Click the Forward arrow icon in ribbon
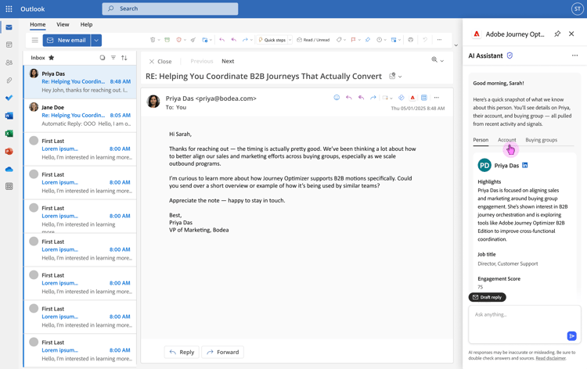The image size is (587, 369). [x=245, y=40]
